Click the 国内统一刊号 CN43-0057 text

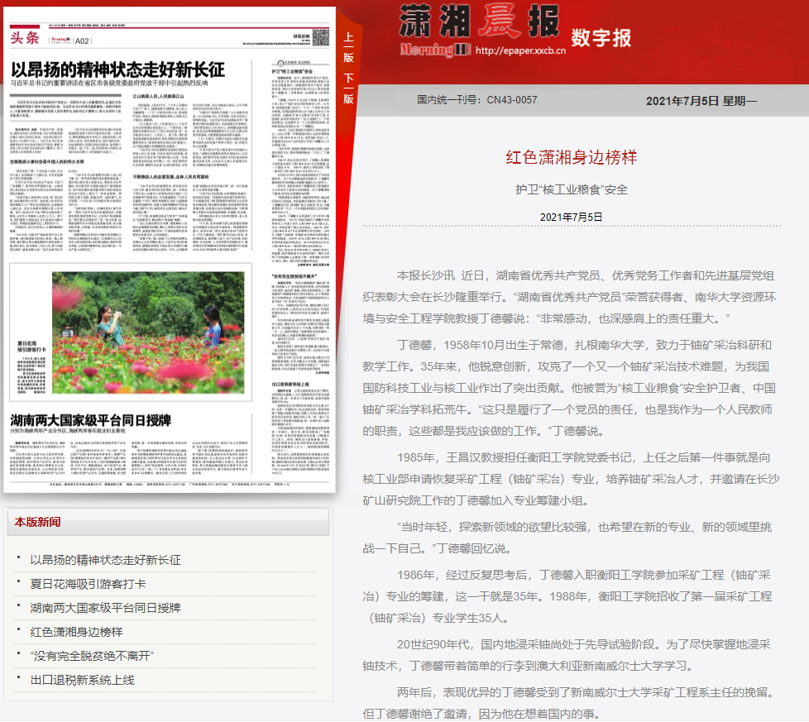coord(477,100)
